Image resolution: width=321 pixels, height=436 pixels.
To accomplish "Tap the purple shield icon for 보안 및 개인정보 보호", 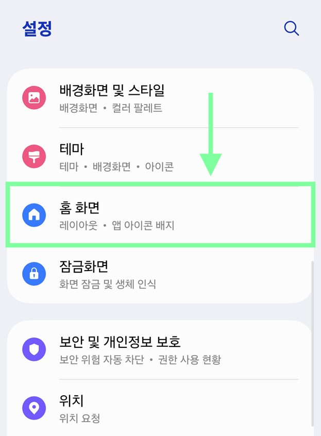I will tap(34, 348).
